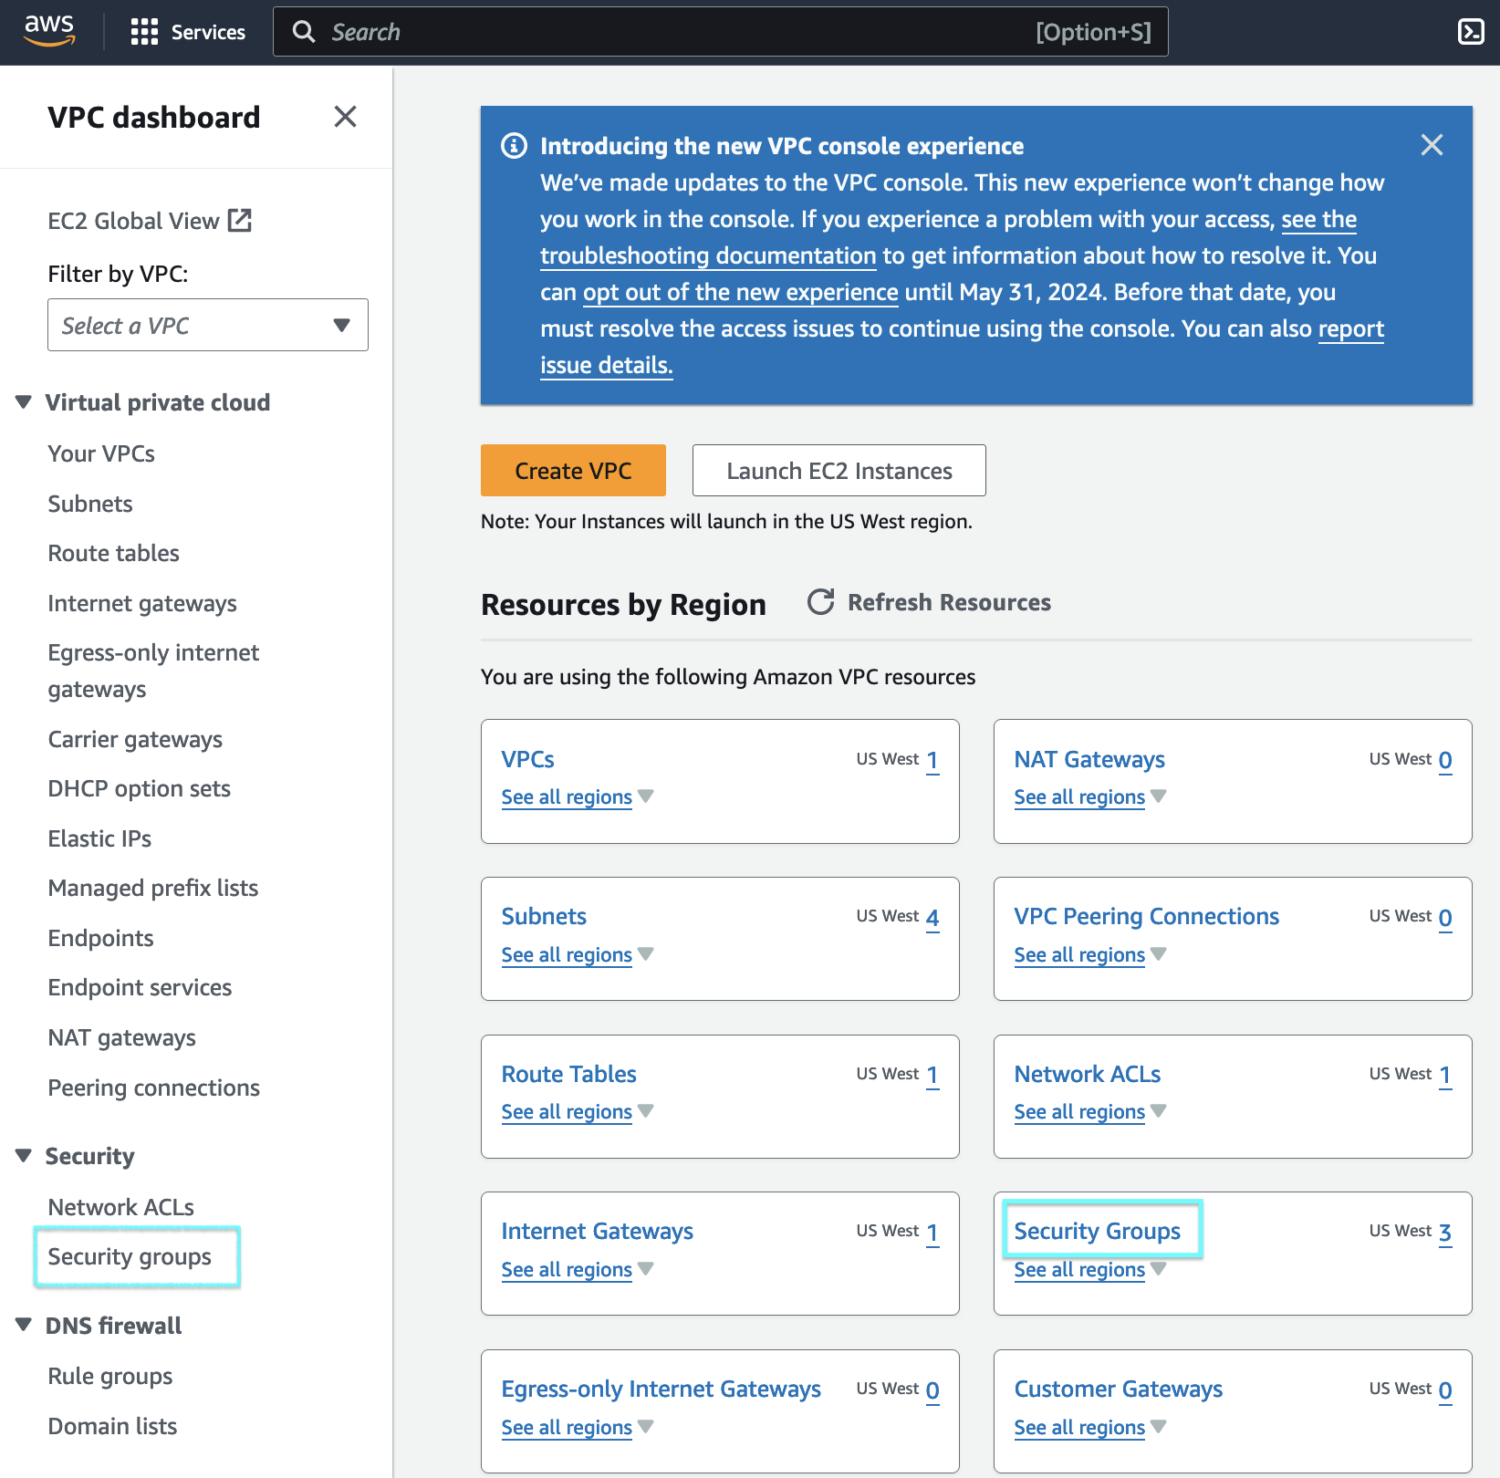Screen dimensions: 1500x1478
Task: Collapse the DNS firewall section
Action: pos(24,1325)
